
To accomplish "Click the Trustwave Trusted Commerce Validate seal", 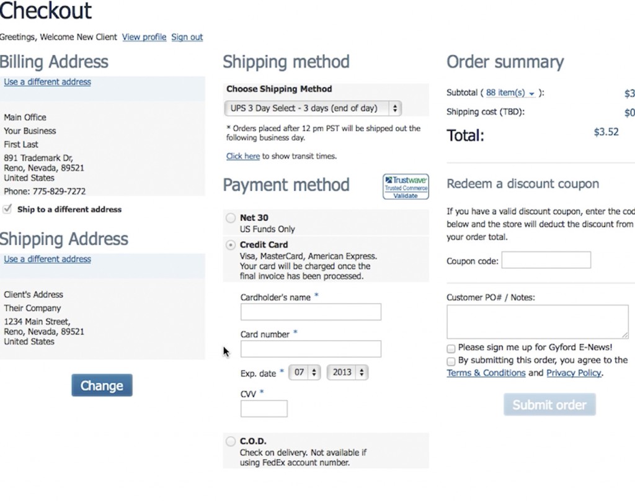I will [x=406, y=188].
